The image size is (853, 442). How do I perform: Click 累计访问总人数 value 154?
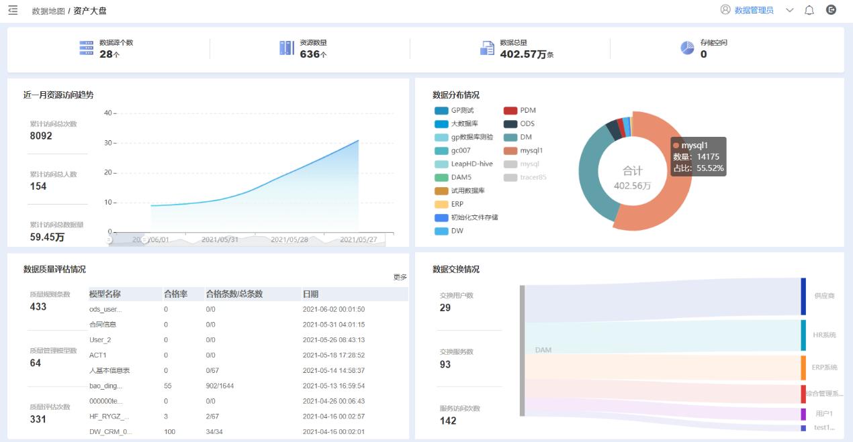pos(38,186)
